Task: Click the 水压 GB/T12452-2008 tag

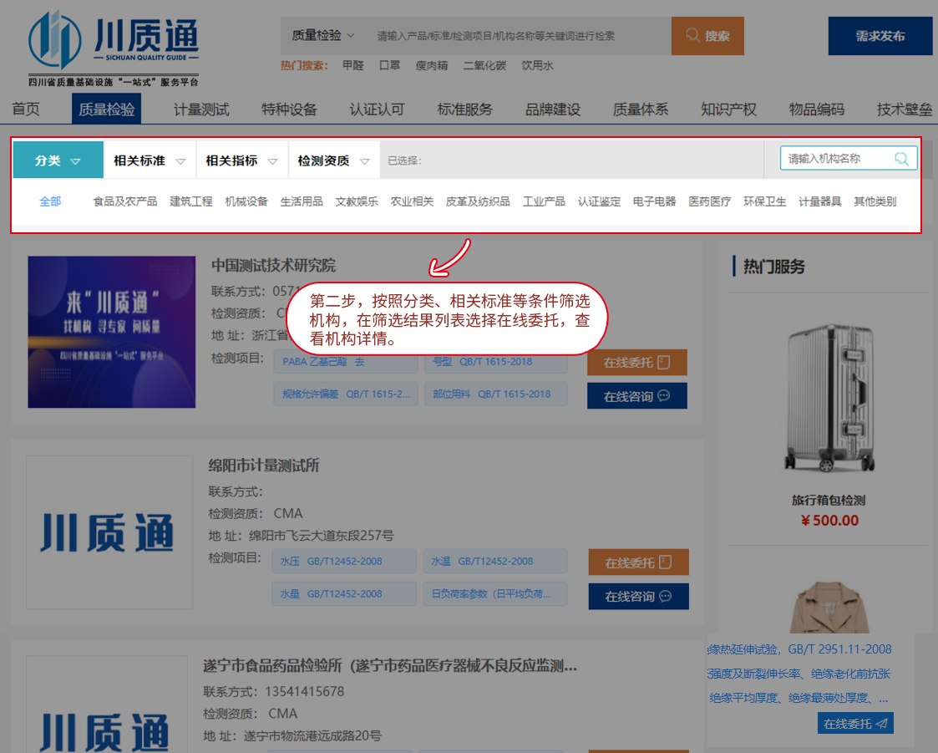Action: (344, 562)
